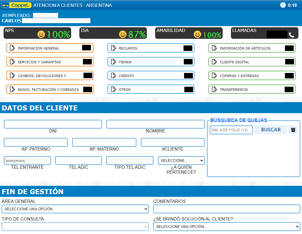
Task: Click the NPS 100% score value
Action: point(58,35)
